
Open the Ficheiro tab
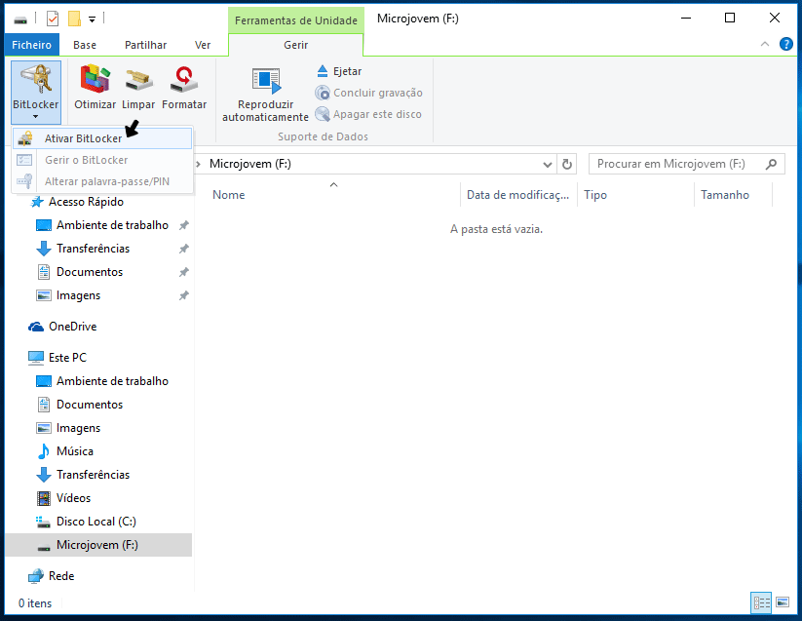(32, 45)
